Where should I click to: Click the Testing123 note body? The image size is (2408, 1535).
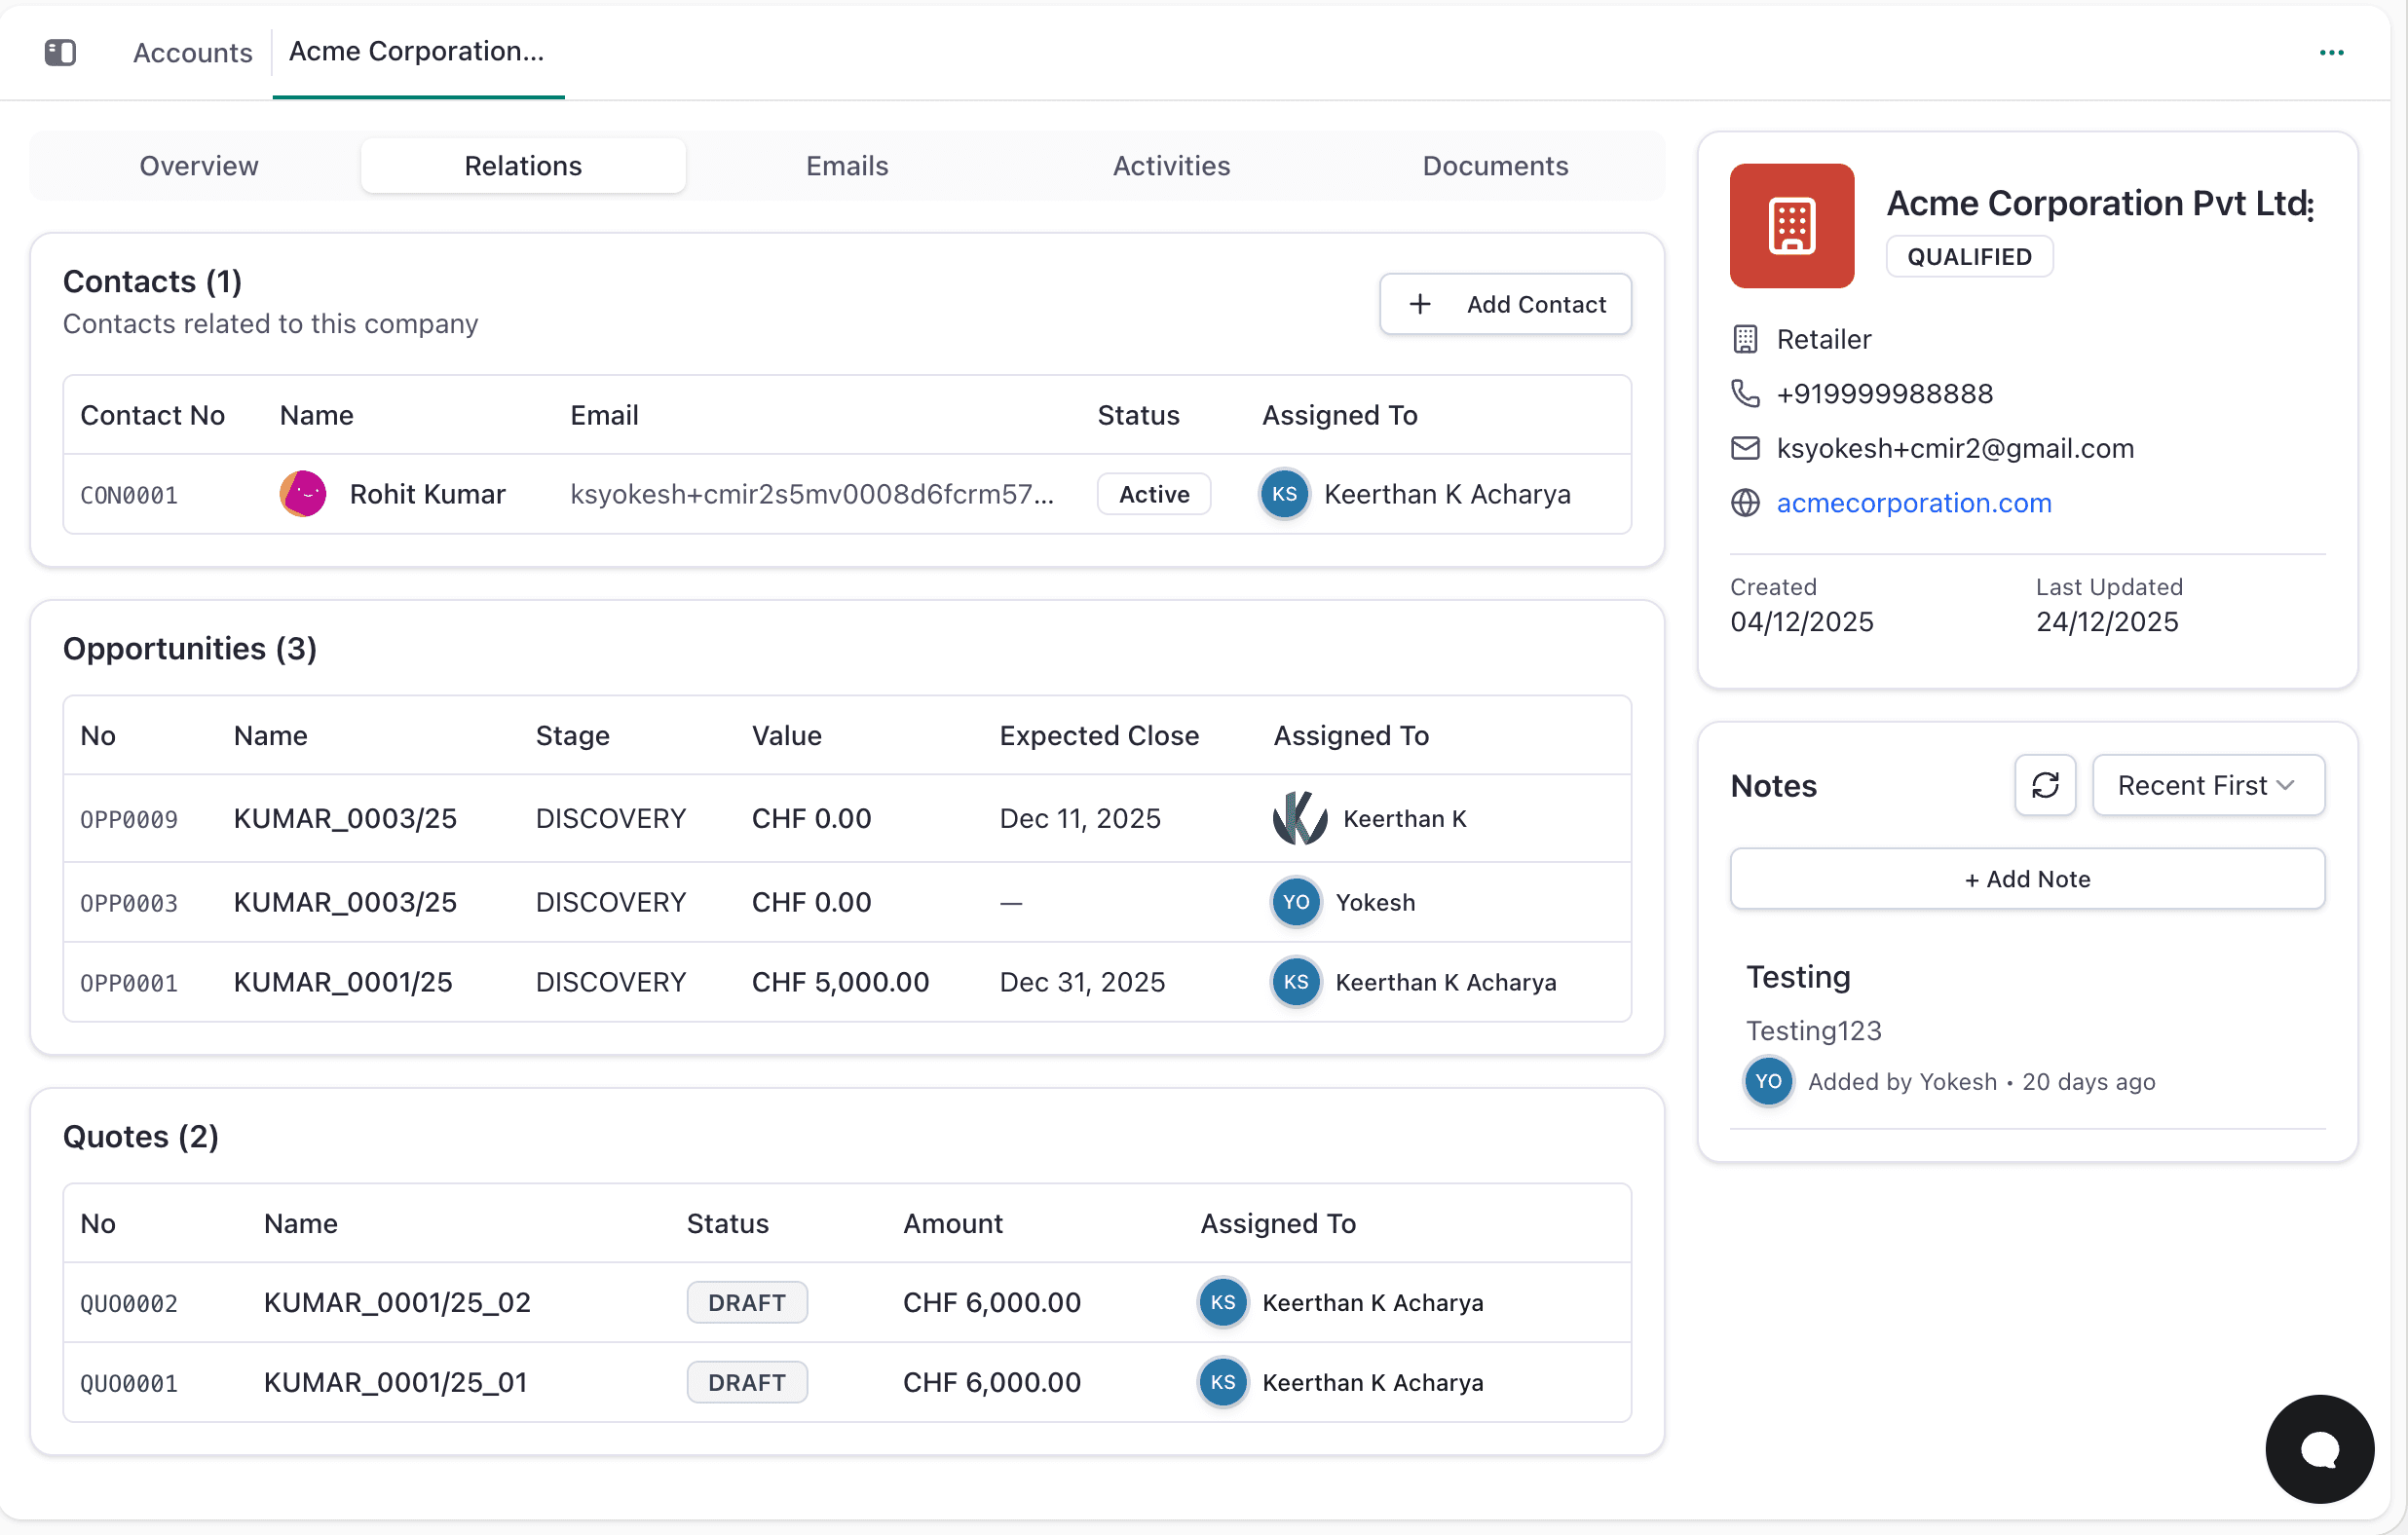(1813, 1030)
